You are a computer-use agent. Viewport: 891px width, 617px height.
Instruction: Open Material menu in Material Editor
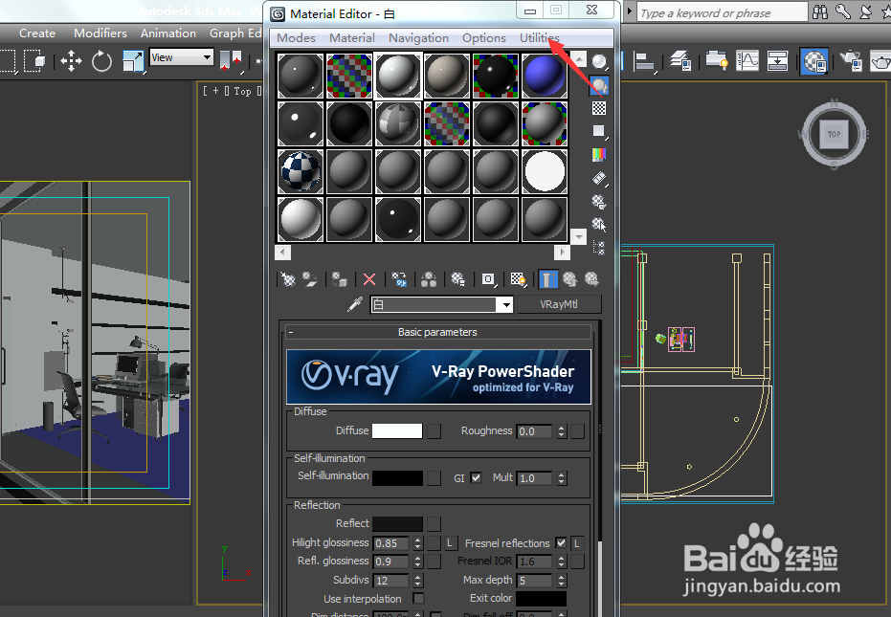click(x=352, y=38)
